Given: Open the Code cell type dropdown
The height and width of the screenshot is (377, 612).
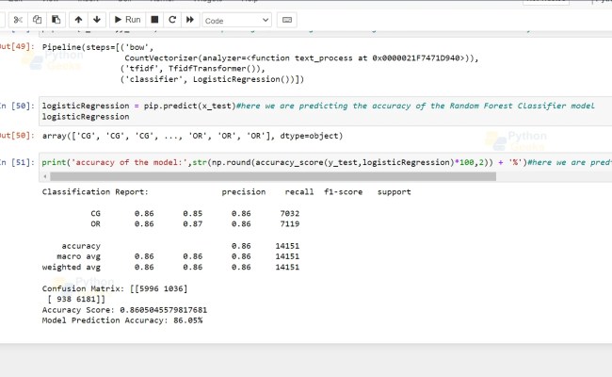Looking at the screenshot, I should pos(237,21).
